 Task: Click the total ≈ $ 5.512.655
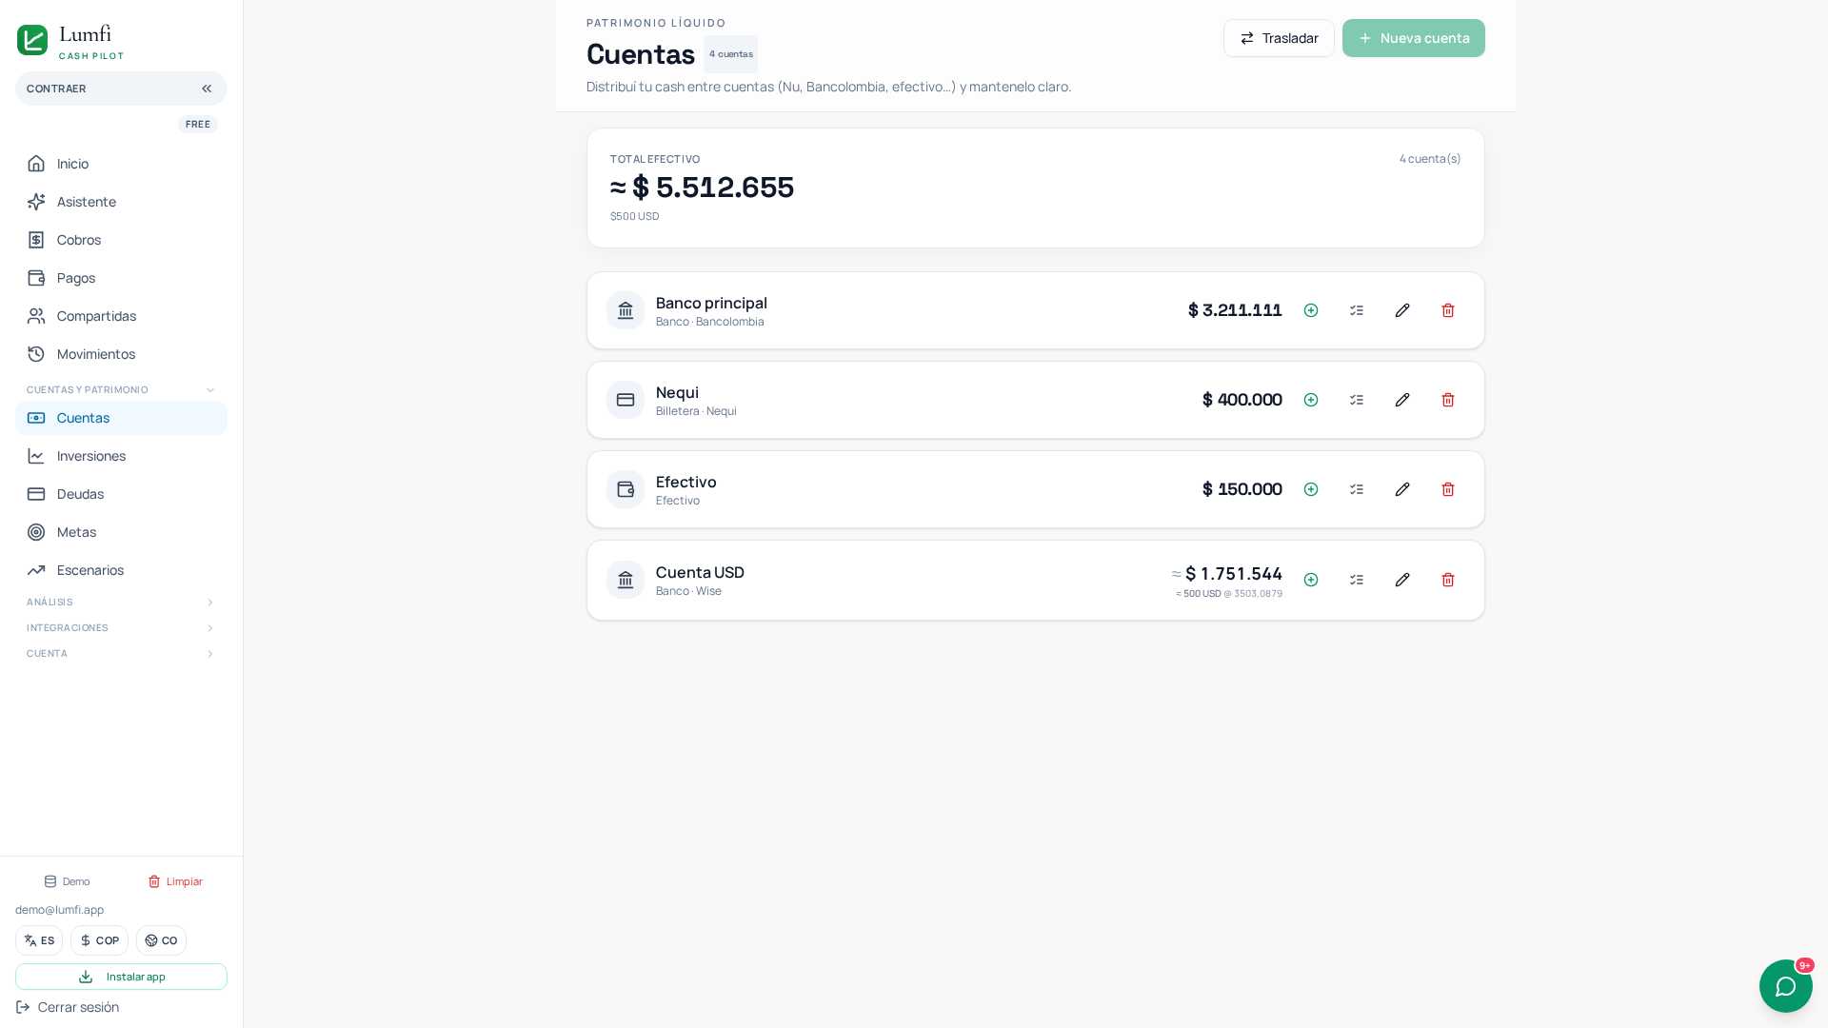702,188
